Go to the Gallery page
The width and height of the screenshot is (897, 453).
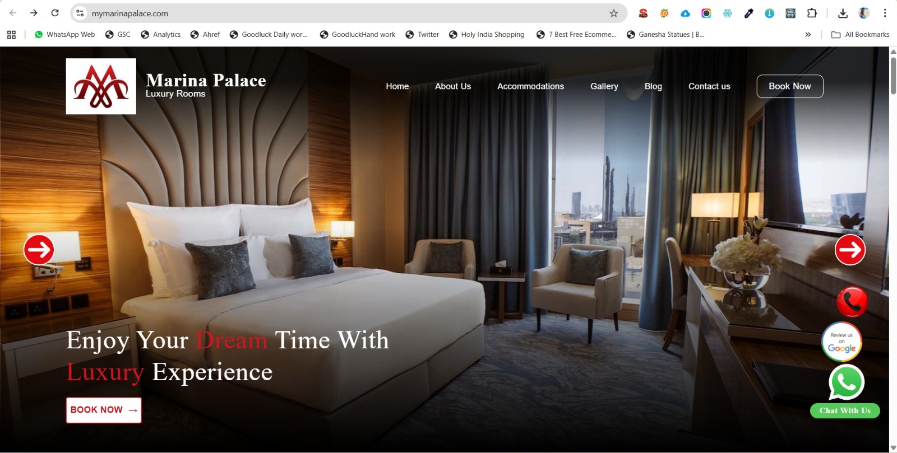click(x=604, y=86)
